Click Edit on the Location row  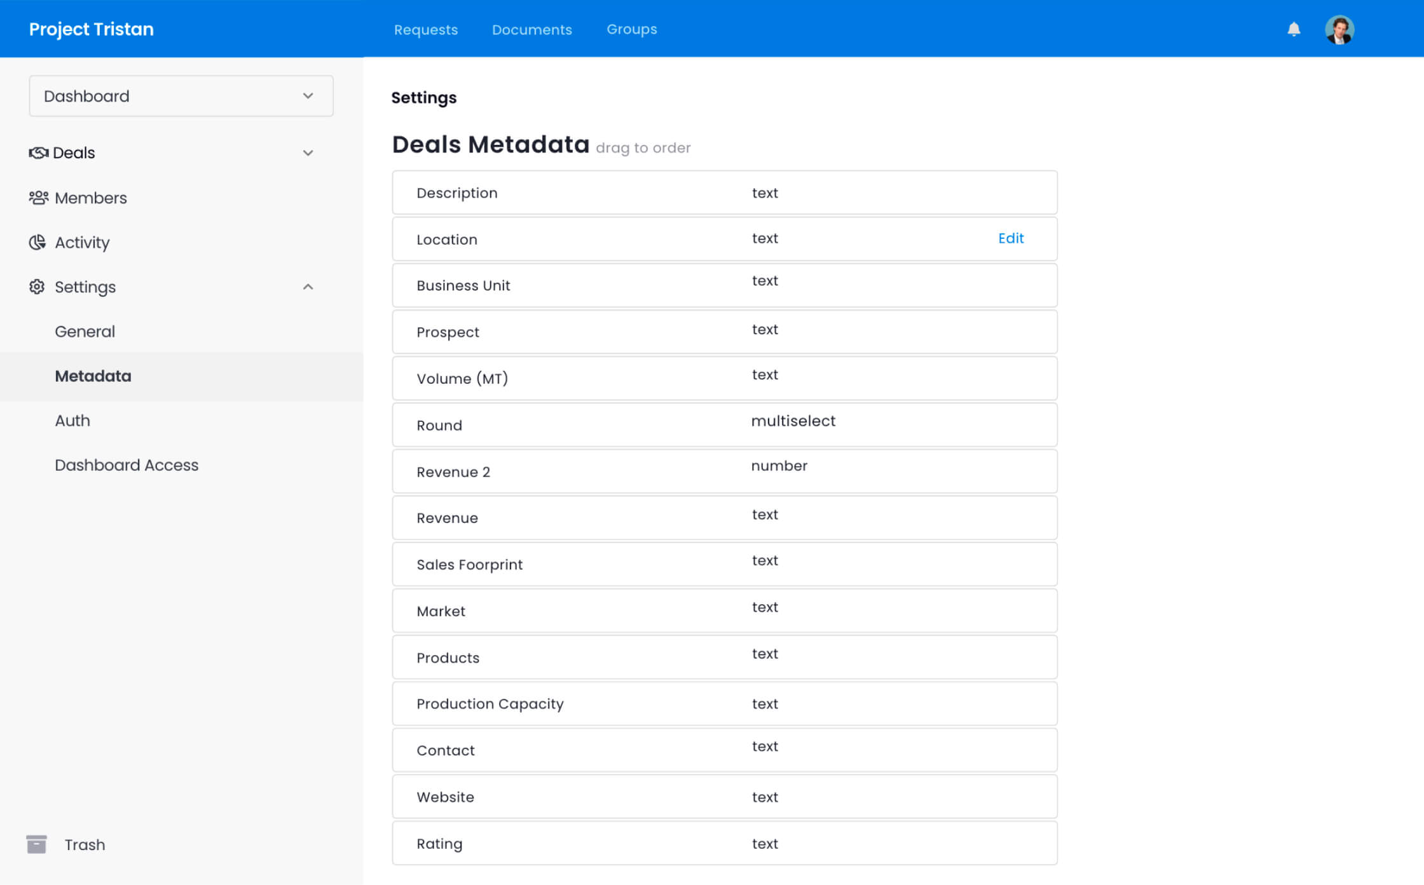[1010, 238]
